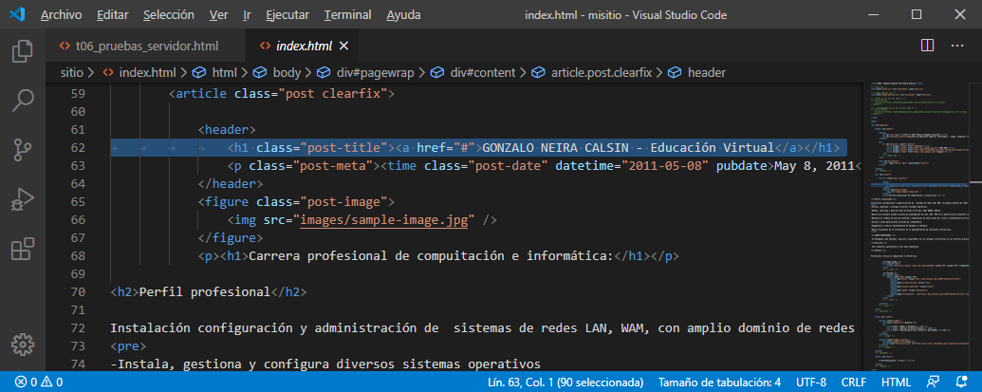
Task: Split the editor to the right
Action: [x=927, y=46]
